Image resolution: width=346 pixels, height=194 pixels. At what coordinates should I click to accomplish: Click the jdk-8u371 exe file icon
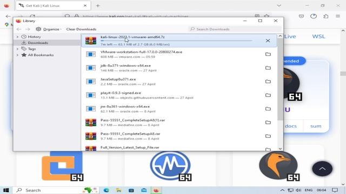91,68
